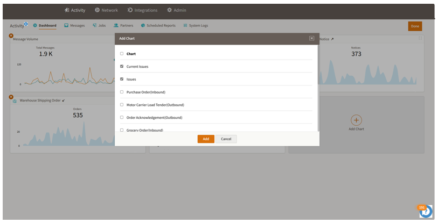Click the Notice chart arrow icon

332,39
